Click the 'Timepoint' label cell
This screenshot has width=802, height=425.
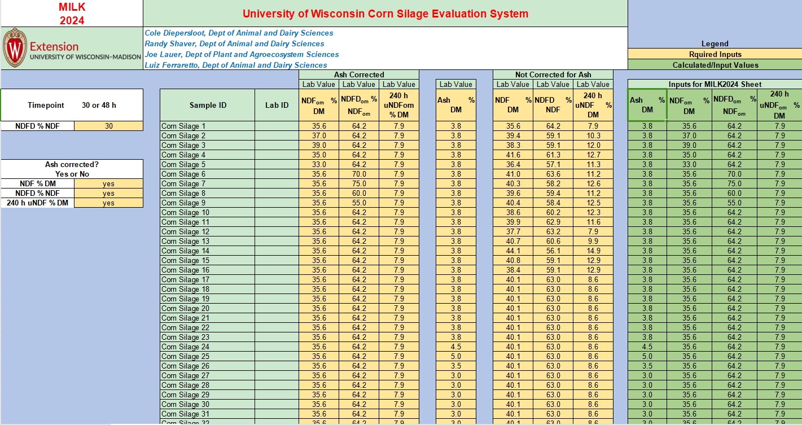point(46,105)
